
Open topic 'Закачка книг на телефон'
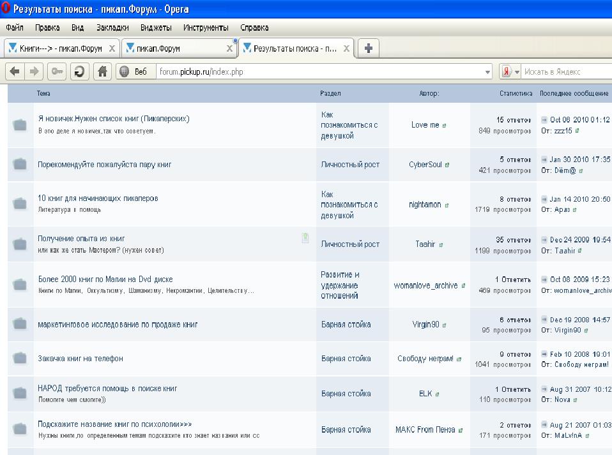click(x=80, y=359)
